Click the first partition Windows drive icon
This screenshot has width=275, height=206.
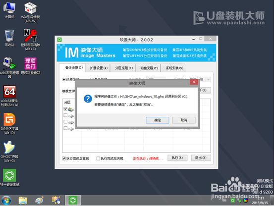click(x=71, y=109)
